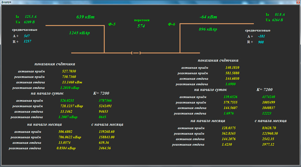Select the 896 кВАр reactive power value
This screenshot has width=301, height=167.
[208, 29]
